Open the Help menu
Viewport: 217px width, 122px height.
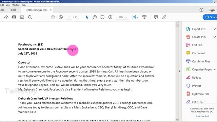click(23, 5)
